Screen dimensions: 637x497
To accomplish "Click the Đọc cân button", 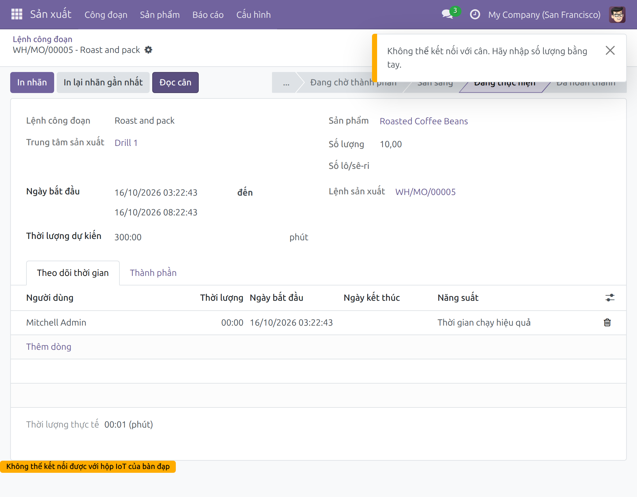I will [175, 83].
